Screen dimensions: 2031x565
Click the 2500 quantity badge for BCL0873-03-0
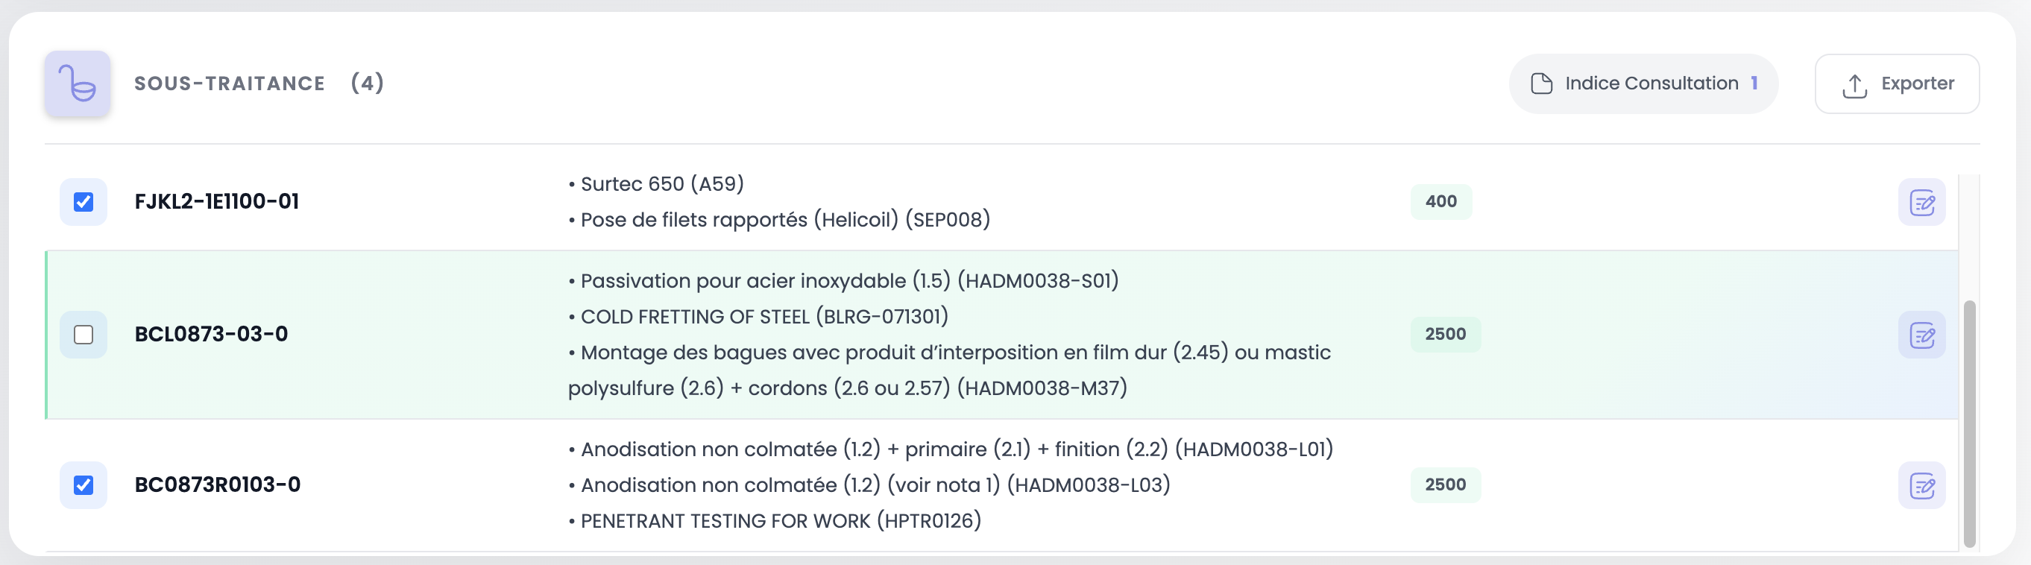[1444, 334]
